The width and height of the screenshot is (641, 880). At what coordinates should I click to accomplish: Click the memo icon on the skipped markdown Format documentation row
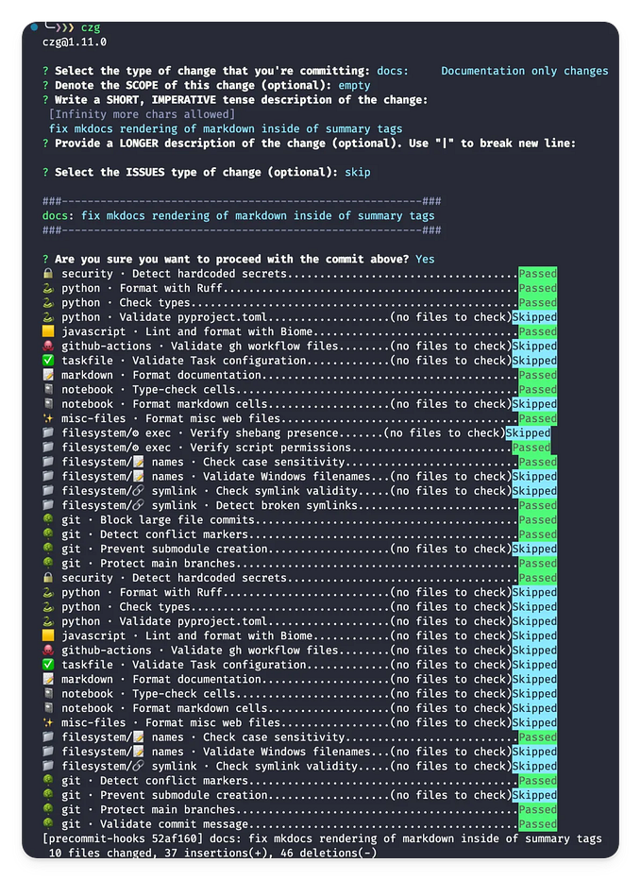pos(48,679)
